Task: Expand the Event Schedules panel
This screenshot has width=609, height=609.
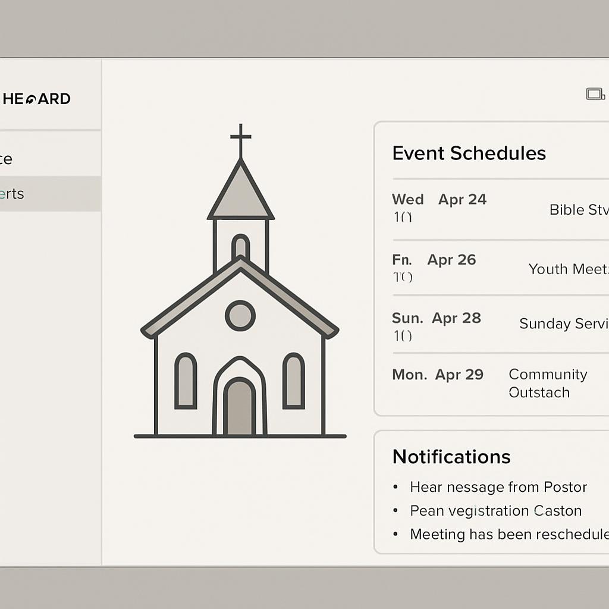Action: pyautogui.click(x=469, y=153)
